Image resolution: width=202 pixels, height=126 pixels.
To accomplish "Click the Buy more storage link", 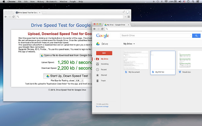I will point(102,106).
